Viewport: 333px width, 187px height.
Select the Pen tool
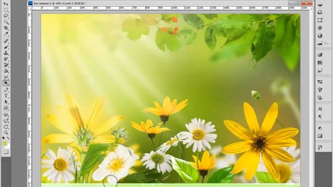(6, 90)
